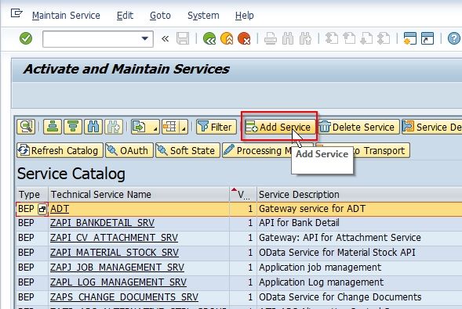Click the binoculars Find icon above catalog
This screenshot has height=309, width=462.
(93, 127)
